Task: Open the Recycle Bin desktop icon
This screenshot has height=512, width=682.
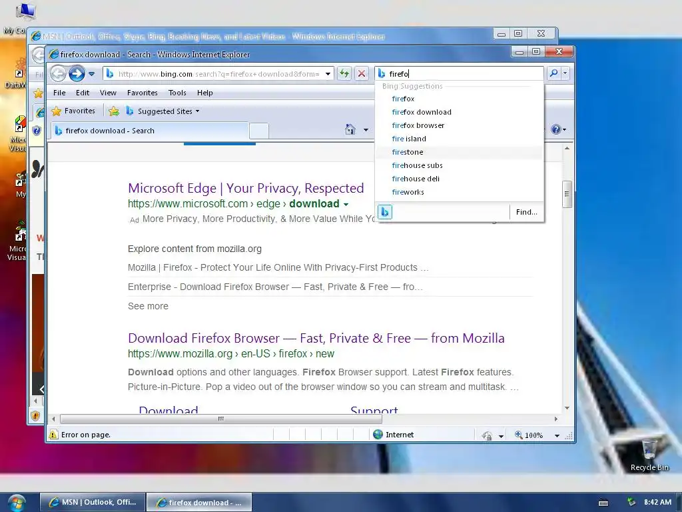Action: tap(649, 455)
